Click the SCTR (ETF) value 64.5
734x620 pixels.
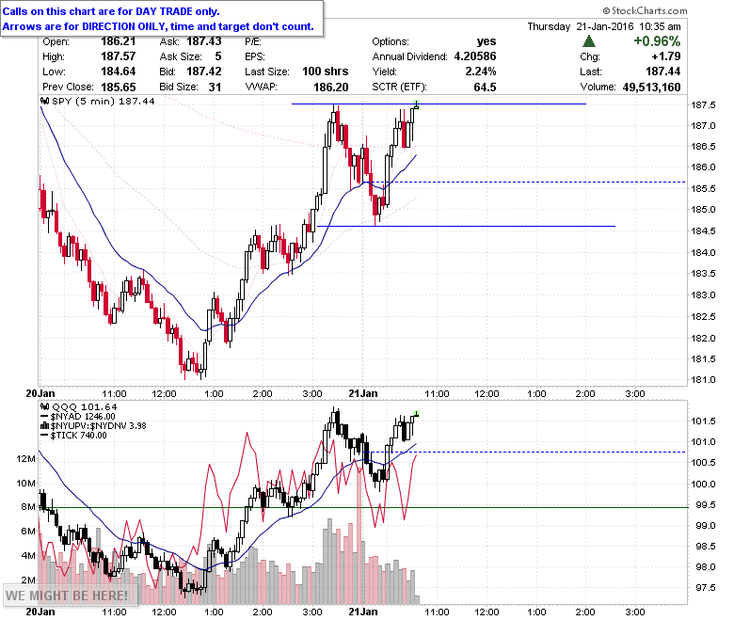[x=485, y=87]
